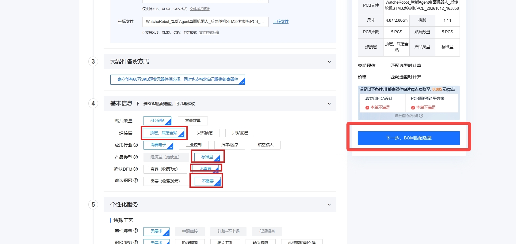
Task: Click help icon next to 钢网服务
Action: [x=136, y=242]
